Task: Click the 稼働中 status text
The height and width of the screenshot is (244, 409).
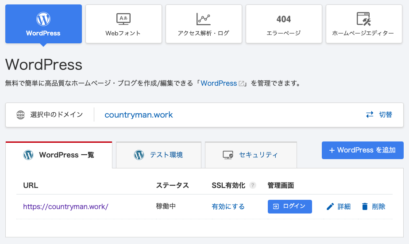Action: coord(166,206)
